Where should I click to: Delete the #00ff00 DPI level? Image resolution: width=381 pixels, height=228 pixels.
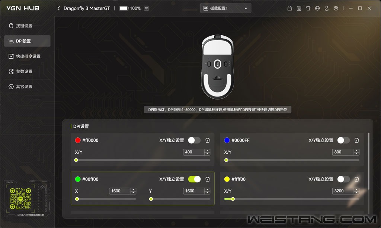coord(208,179)
